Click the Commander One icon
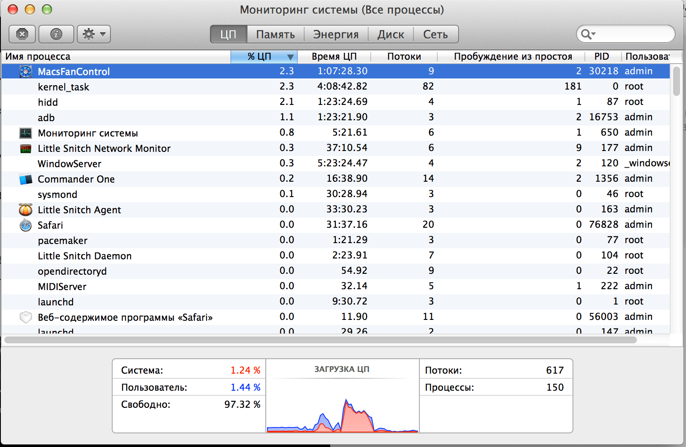The image size is (686, 447). coord(26,179)
